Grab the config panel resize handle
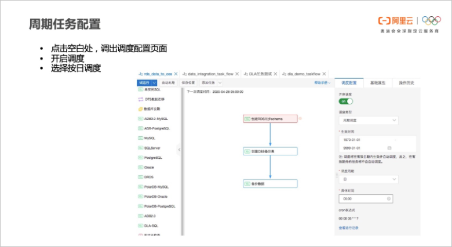 coord(337,175)
